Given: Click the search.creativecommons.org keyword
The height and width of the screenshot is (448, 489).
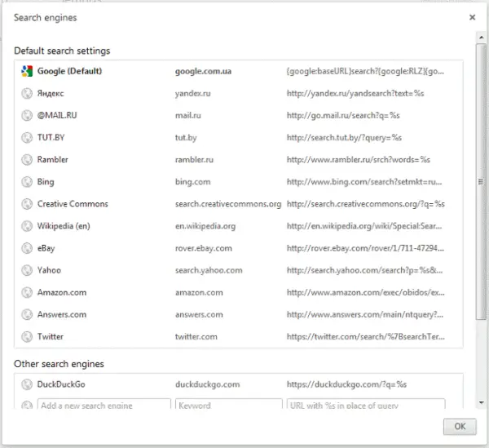Looking at the screenshot, I should tap(228, 204).
